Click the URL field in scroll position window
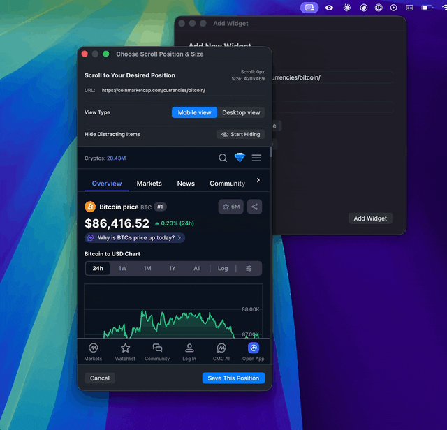 [182, 90]
